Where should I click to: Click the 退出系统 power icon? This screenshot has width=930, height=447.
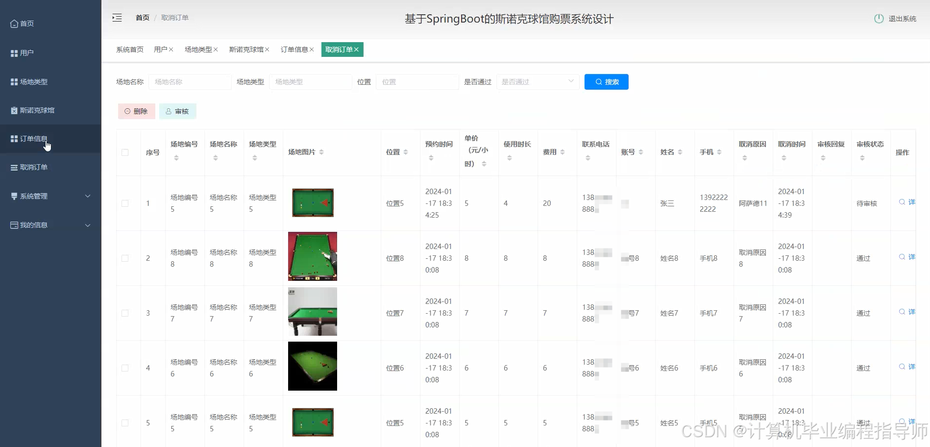pyautogui.click(x=878, y=19)
